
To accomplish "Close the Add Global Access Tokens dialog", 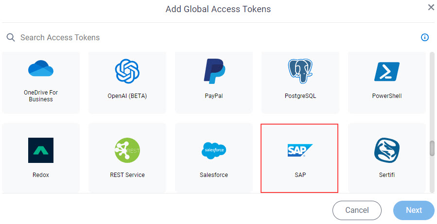I will coord(431,7).
